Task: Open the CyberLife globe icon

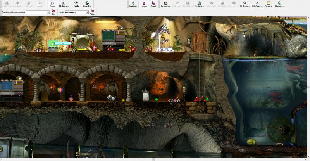Action: (x=87, y=4)
